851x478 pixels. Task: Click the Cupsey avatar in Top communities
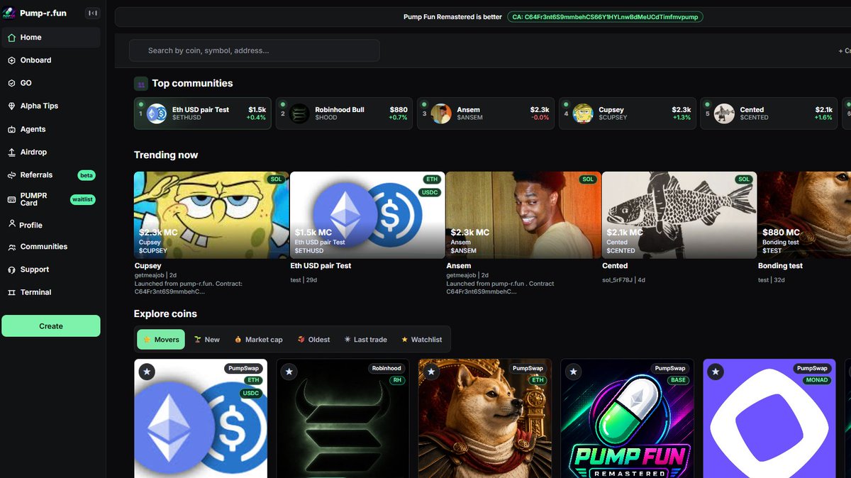tap(583, 113)
